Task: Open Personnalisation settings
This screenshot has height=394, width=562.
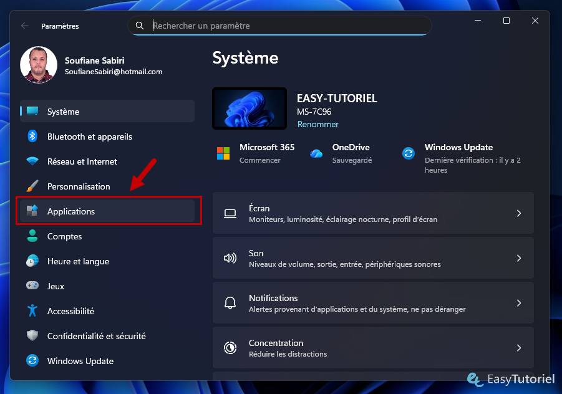Action: pyautogui.click(x=107, y=186)
